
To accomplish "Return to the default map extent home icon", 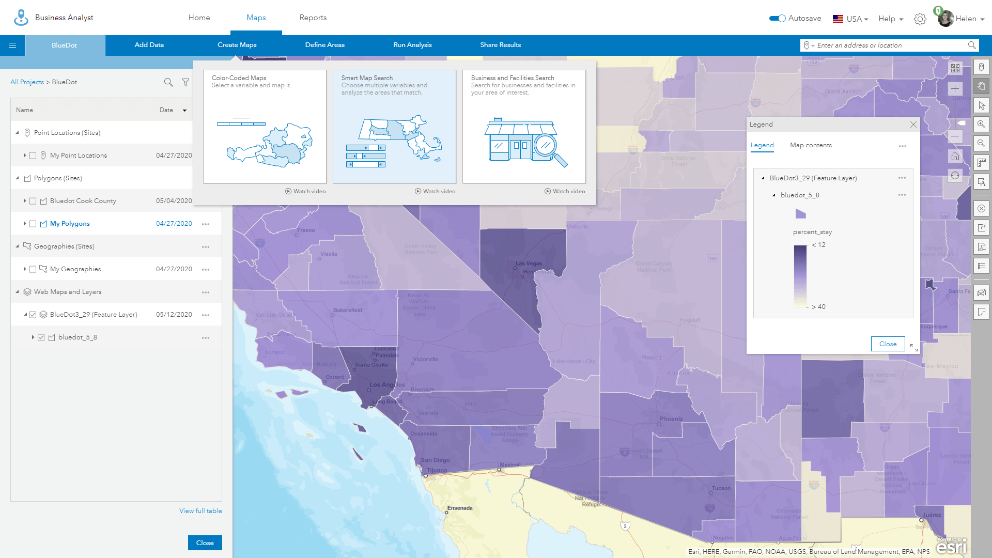I will click(955, 156).
